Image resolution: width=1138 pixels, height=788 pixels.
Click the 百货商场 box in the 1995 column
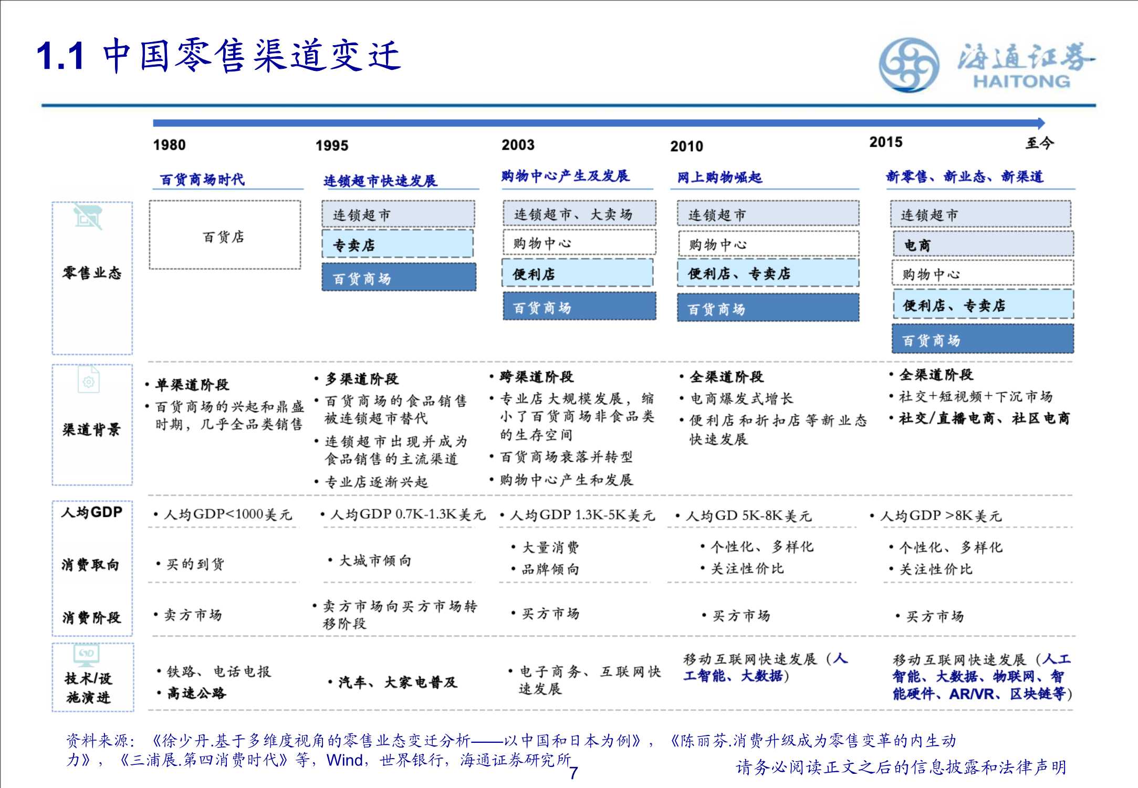(x=399, y=277)
